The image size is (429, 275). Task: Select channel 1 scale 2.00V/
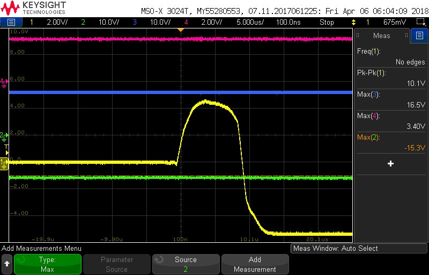[57, 22]
